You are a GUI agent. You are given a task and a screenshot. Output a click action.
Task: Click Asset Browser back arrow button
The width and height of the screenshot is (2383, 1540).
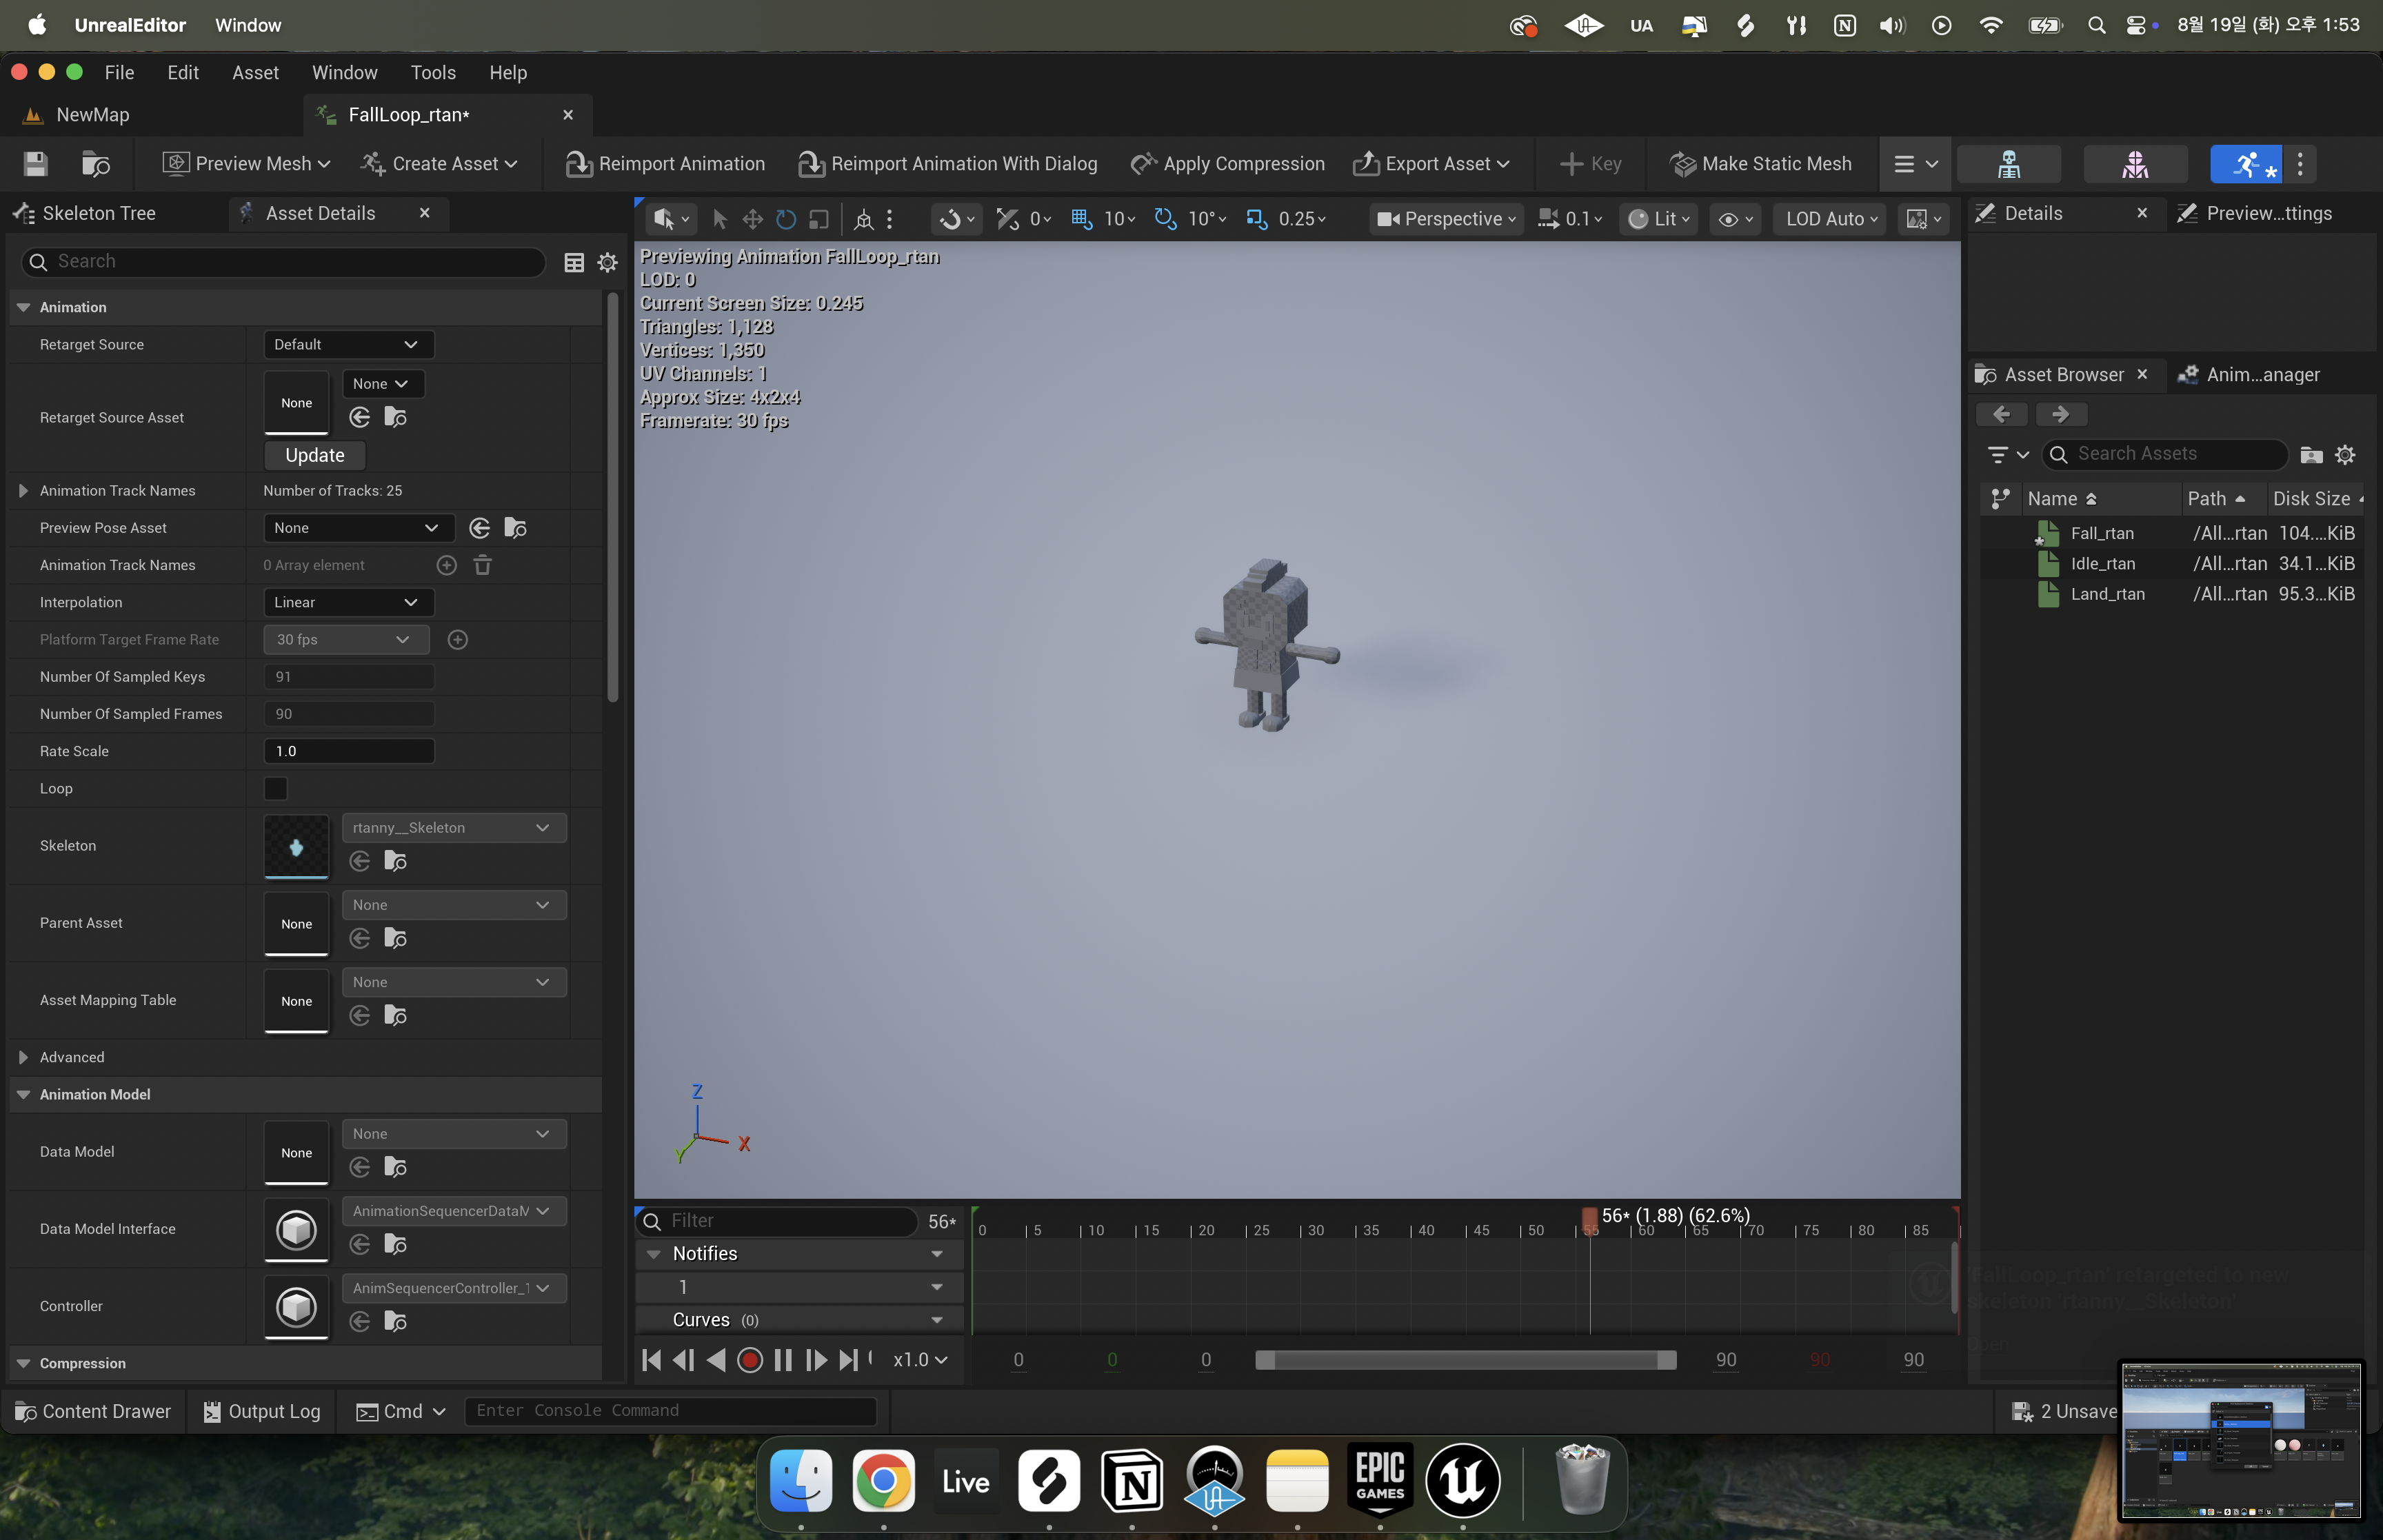point(2002,414)
